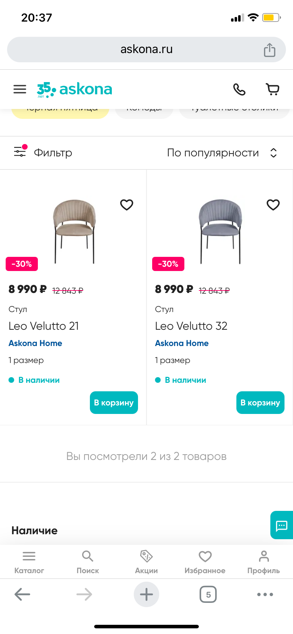Add Leo Velutto 21 to cart
This screenshot has height=634, width=293.
point(114,403)
